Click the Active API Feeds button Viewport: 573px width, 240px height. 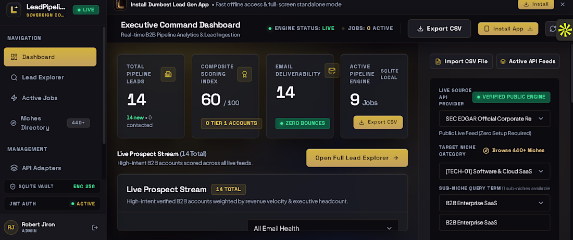pos(528,61)
